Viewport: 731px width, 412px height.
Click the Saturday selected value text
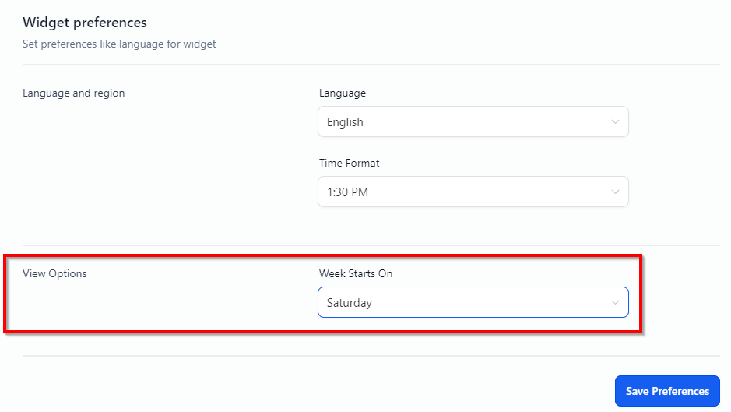click(350, 303)
